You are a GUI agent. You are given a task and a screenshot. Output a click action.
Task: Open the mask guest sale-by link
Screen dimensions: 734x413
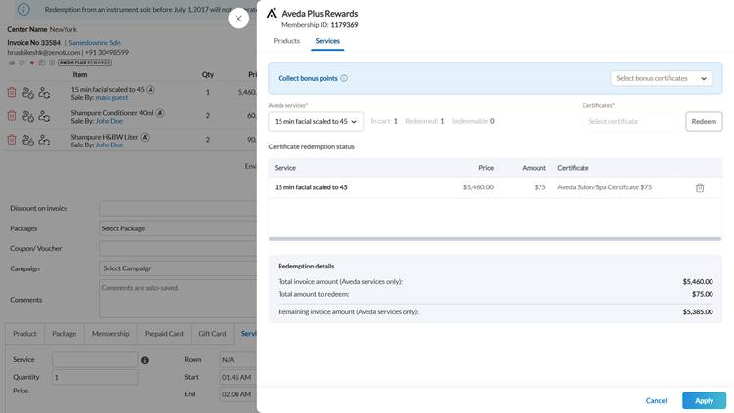pos(111,98)
